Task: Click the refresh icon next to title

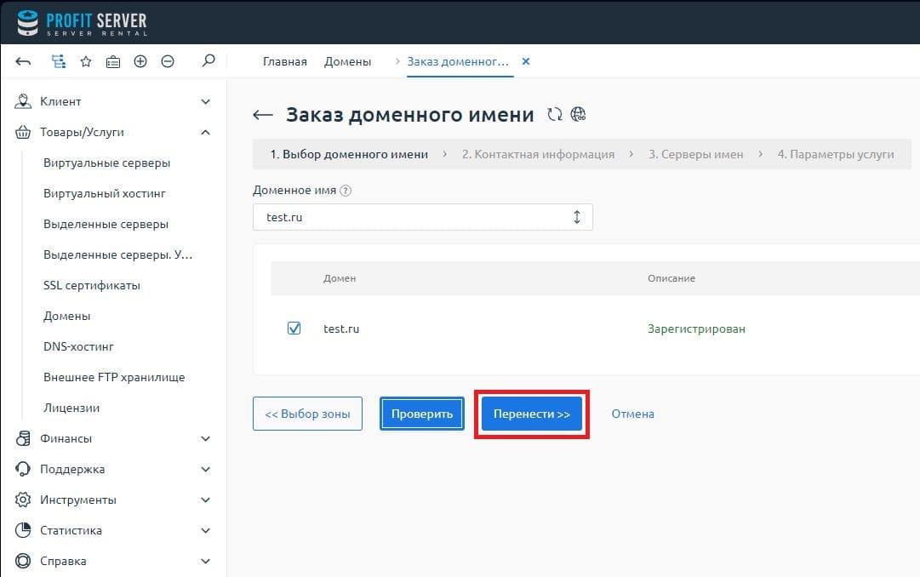Action: click(554, 114)
